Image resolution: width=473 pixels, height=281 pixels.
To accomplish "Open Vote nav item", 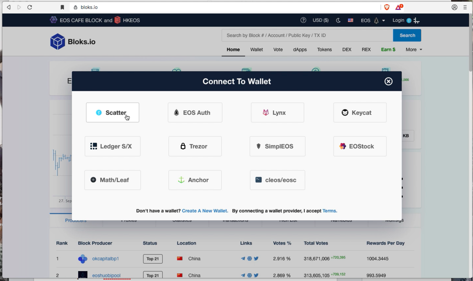I will click(278, 49).
